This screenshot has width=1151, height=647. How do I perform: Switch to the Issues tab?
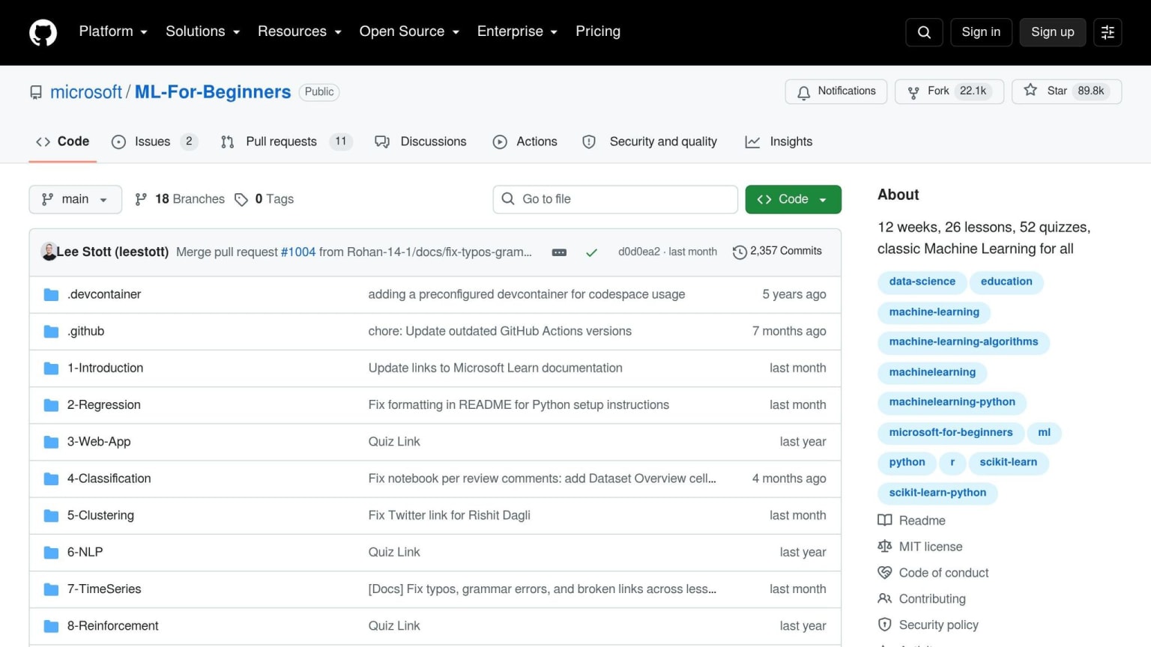[x=154, y=142]
